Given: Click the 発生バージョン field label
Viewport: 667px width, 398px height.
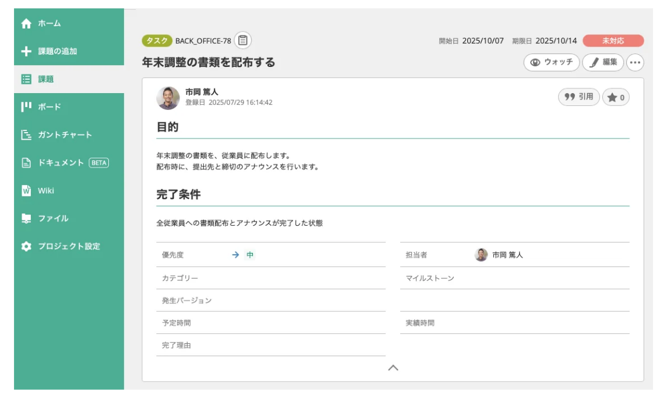Looking at the screenshot, I should [187, 300].
